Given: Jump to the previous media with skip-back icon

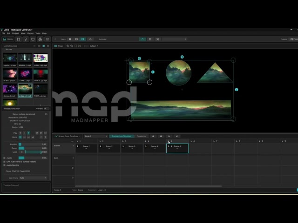Looking at the screenshot, I should point(37,133).
